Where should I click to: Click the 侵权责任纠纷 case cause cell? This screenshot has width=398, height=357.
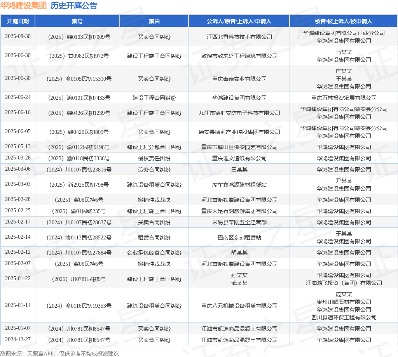click(154, 158)
